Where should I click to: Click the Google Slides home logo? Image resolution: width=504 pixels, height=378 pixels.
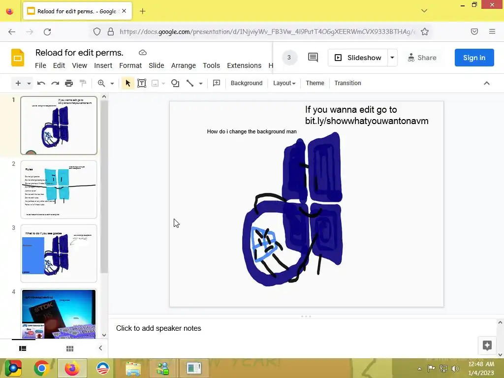pyautogui.click(x=18, y=58)
